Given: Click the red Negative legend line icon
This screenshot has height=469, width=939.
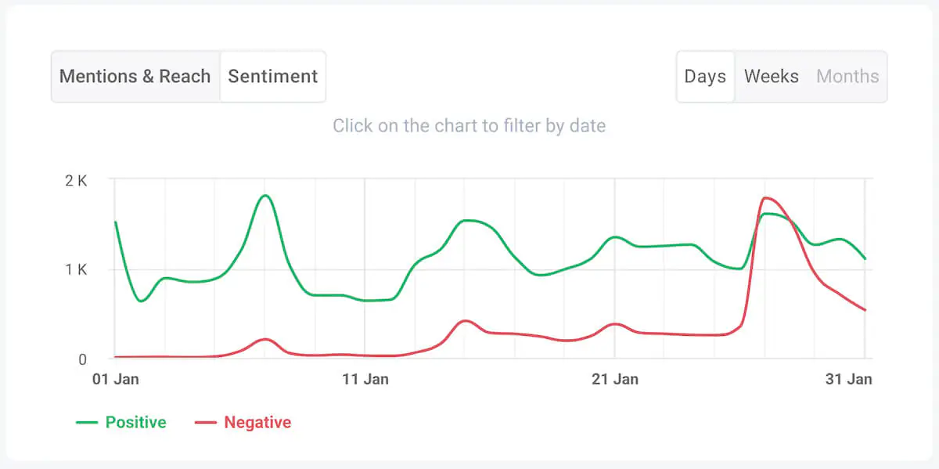Looking at the screenshot, I should (x=205, y=422).
